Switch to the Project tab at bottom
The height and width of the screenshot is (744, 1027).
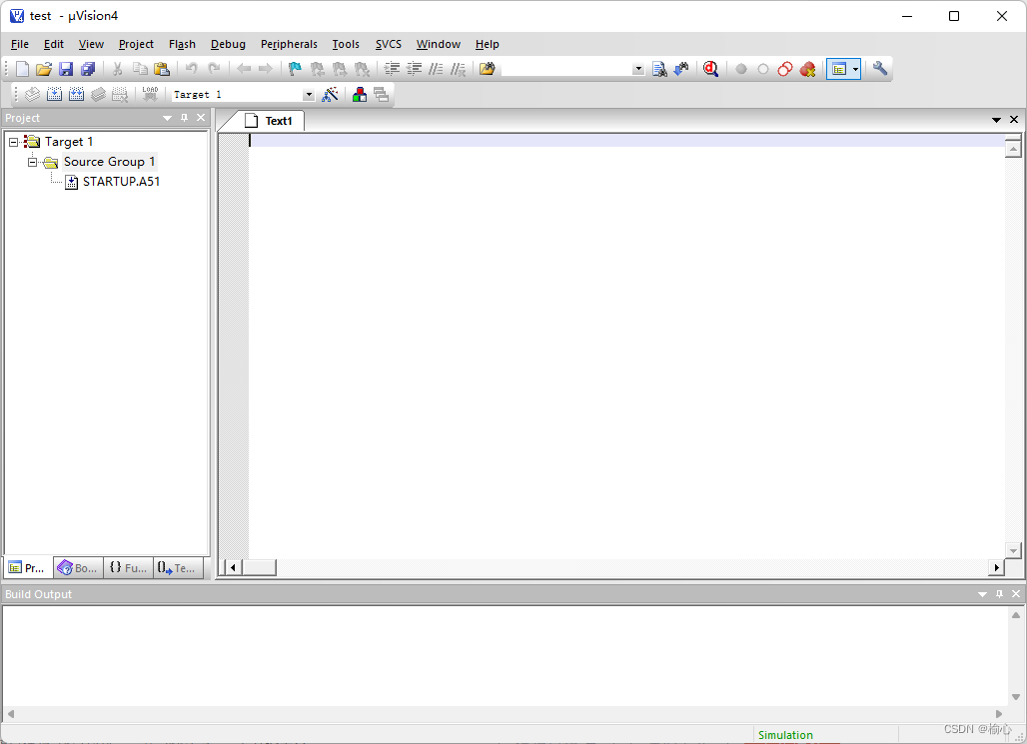pyautogui.click(x=28, y=568)
